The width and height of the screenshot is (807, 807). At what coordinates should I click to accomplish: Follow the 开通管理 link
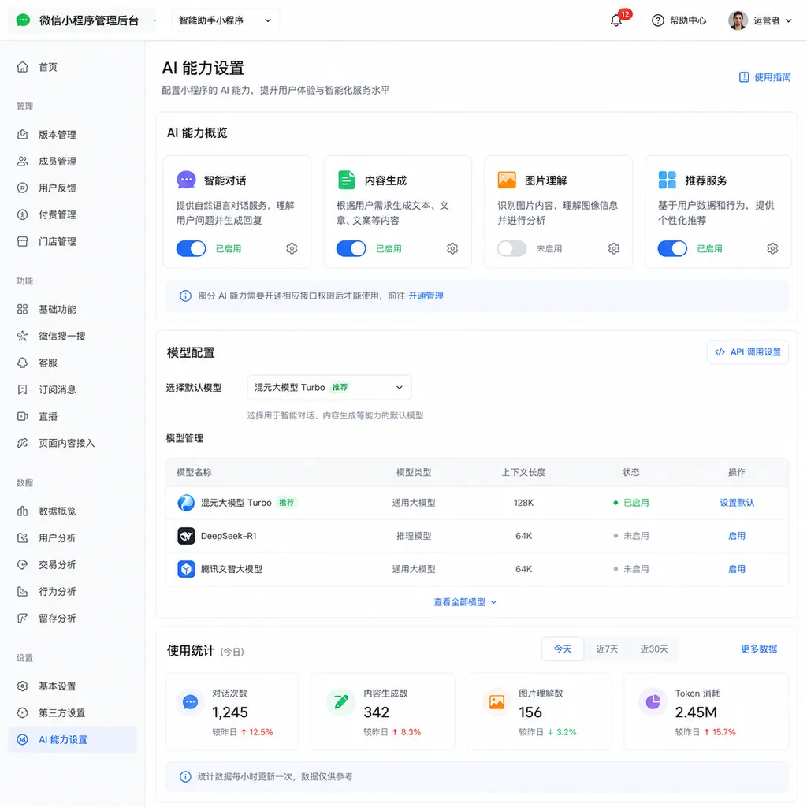[x=426, y=296]
